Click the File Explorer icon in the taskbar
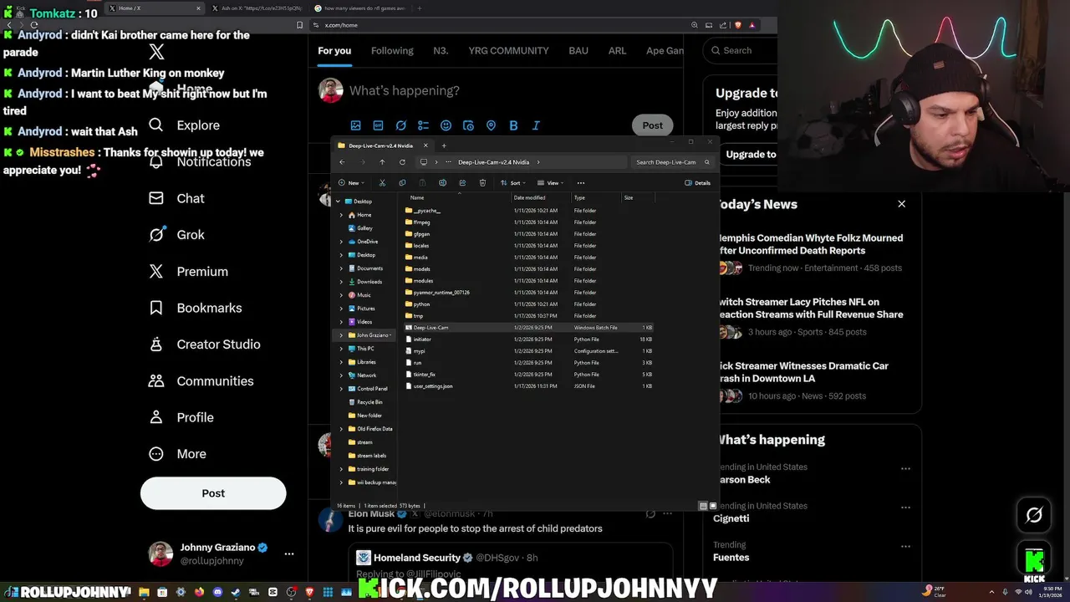This screenshot has height=602, width=1070. coord(144,592)
